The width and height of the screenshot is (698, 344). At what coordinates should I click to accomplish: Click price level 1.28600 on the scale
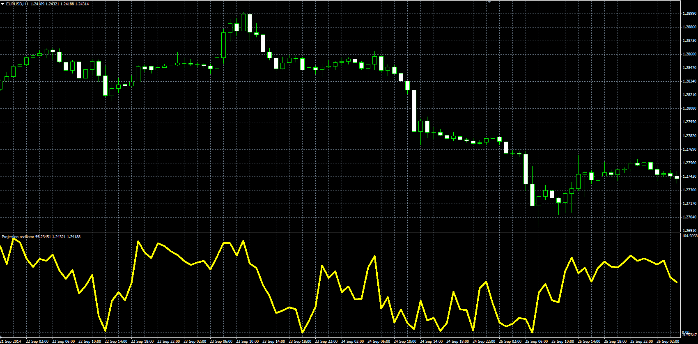pos(689,54)
